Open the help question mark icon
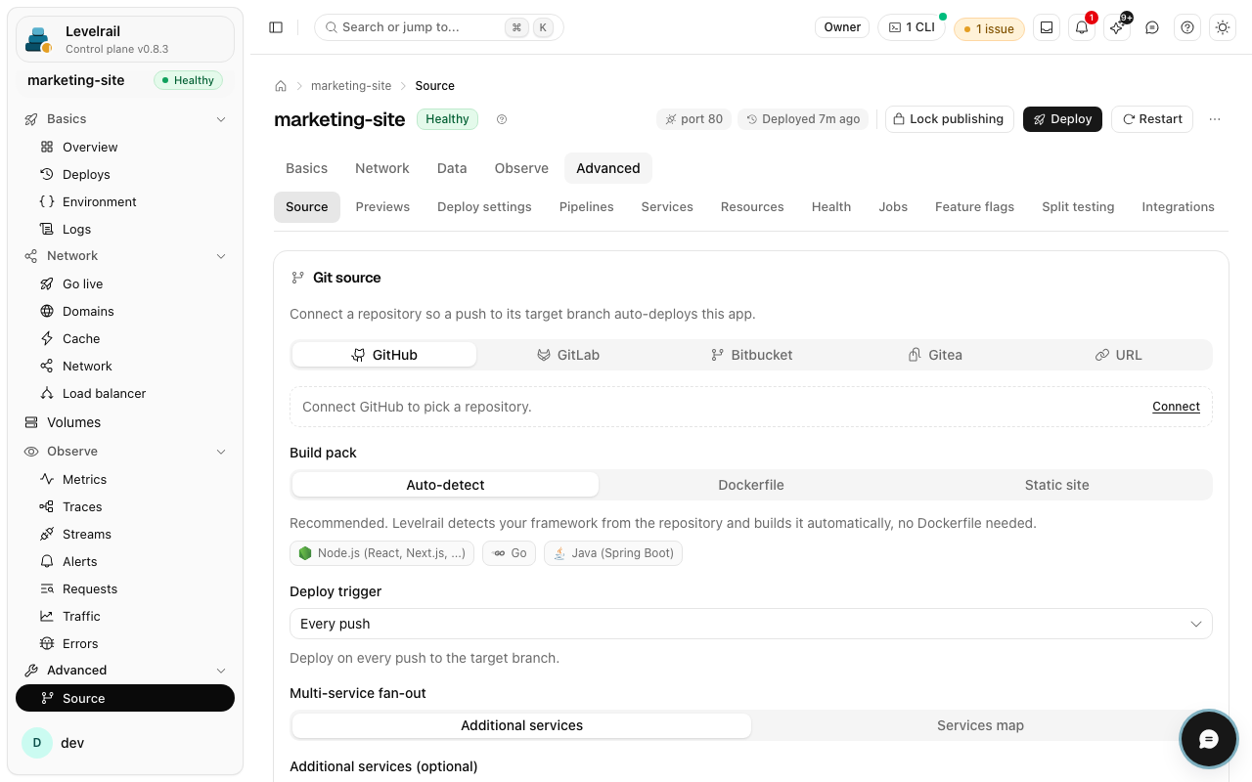Viewport: 1252px width, 782px height. [x=1187, y=27]
